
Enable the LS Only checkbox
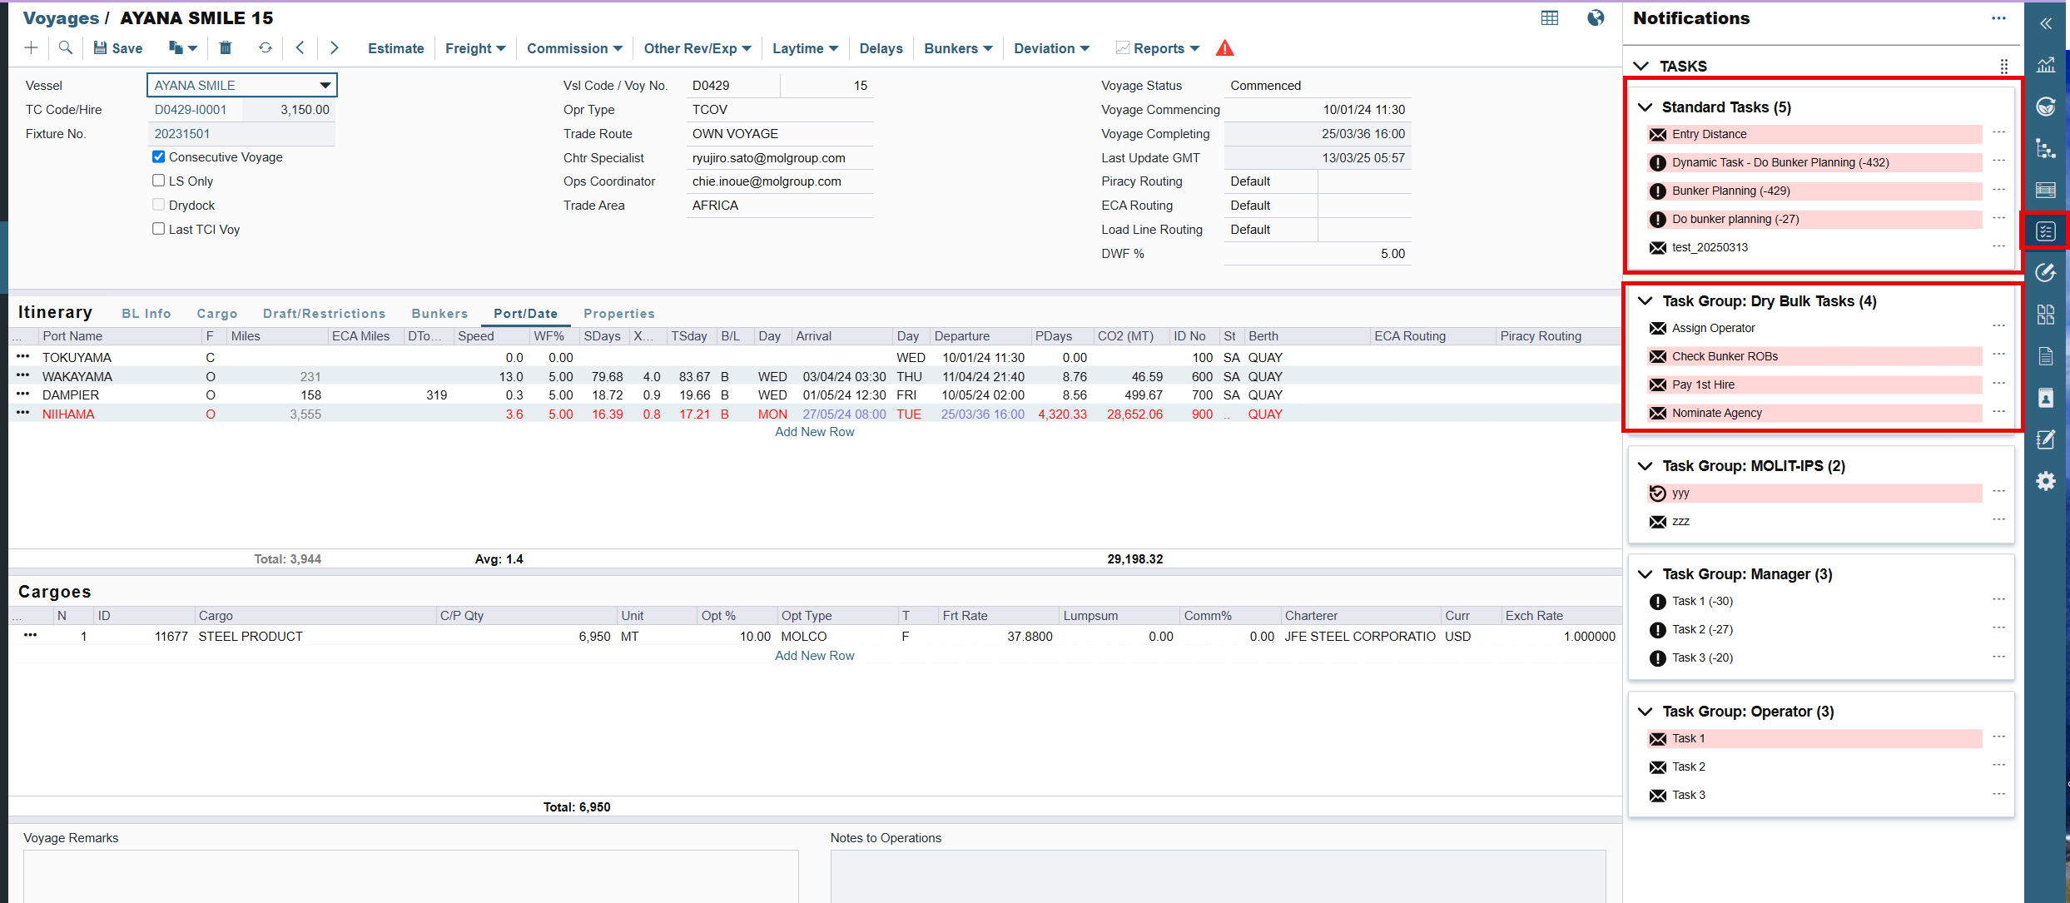(158, 181)
